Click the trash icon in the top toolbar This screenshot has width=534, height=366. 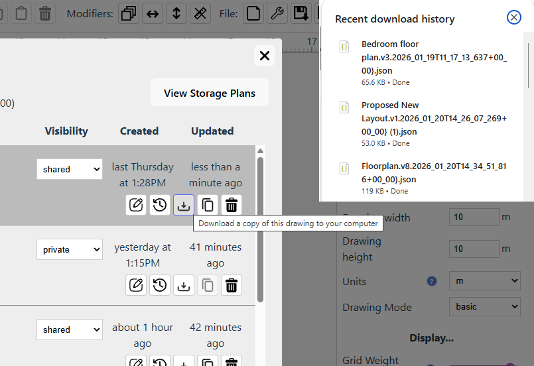click(x=45, y=13)
